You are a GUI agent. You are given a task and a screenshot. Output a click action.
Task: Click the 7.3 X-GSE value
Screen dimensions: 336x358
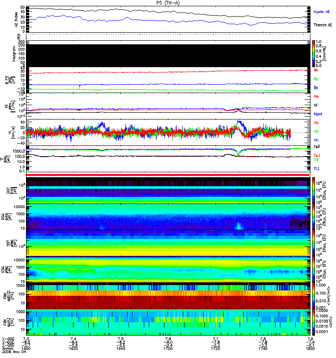26,339
